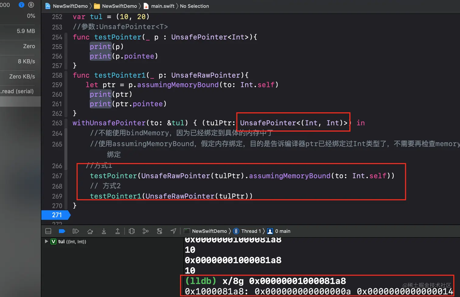Click assumingMemoryBound on line 259
Screen dimensions: 460x297
[178, 85]
